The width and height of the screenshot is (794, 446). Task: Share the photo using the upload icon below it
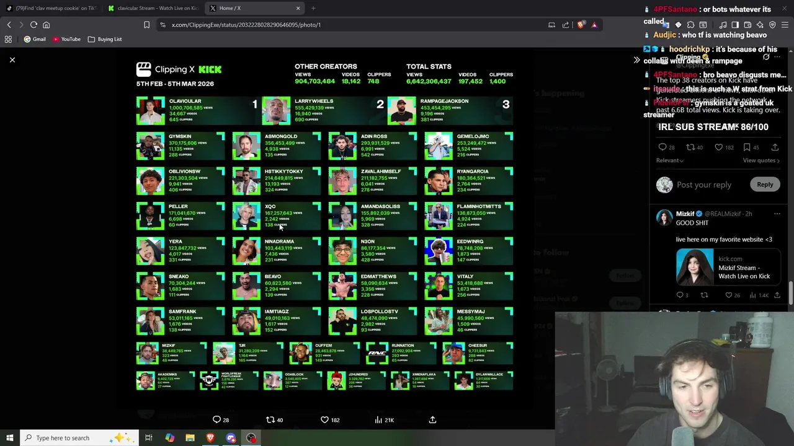coord(432,420)
